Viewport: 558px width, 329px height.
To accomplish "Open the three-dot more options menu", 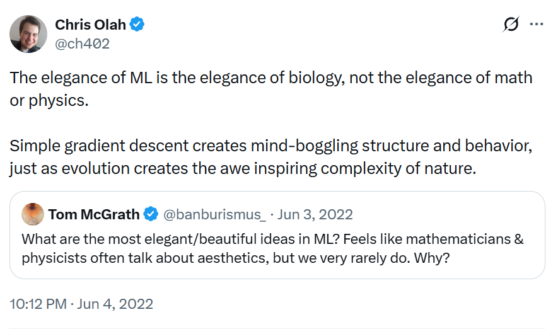I will click(x=536, y=25).
